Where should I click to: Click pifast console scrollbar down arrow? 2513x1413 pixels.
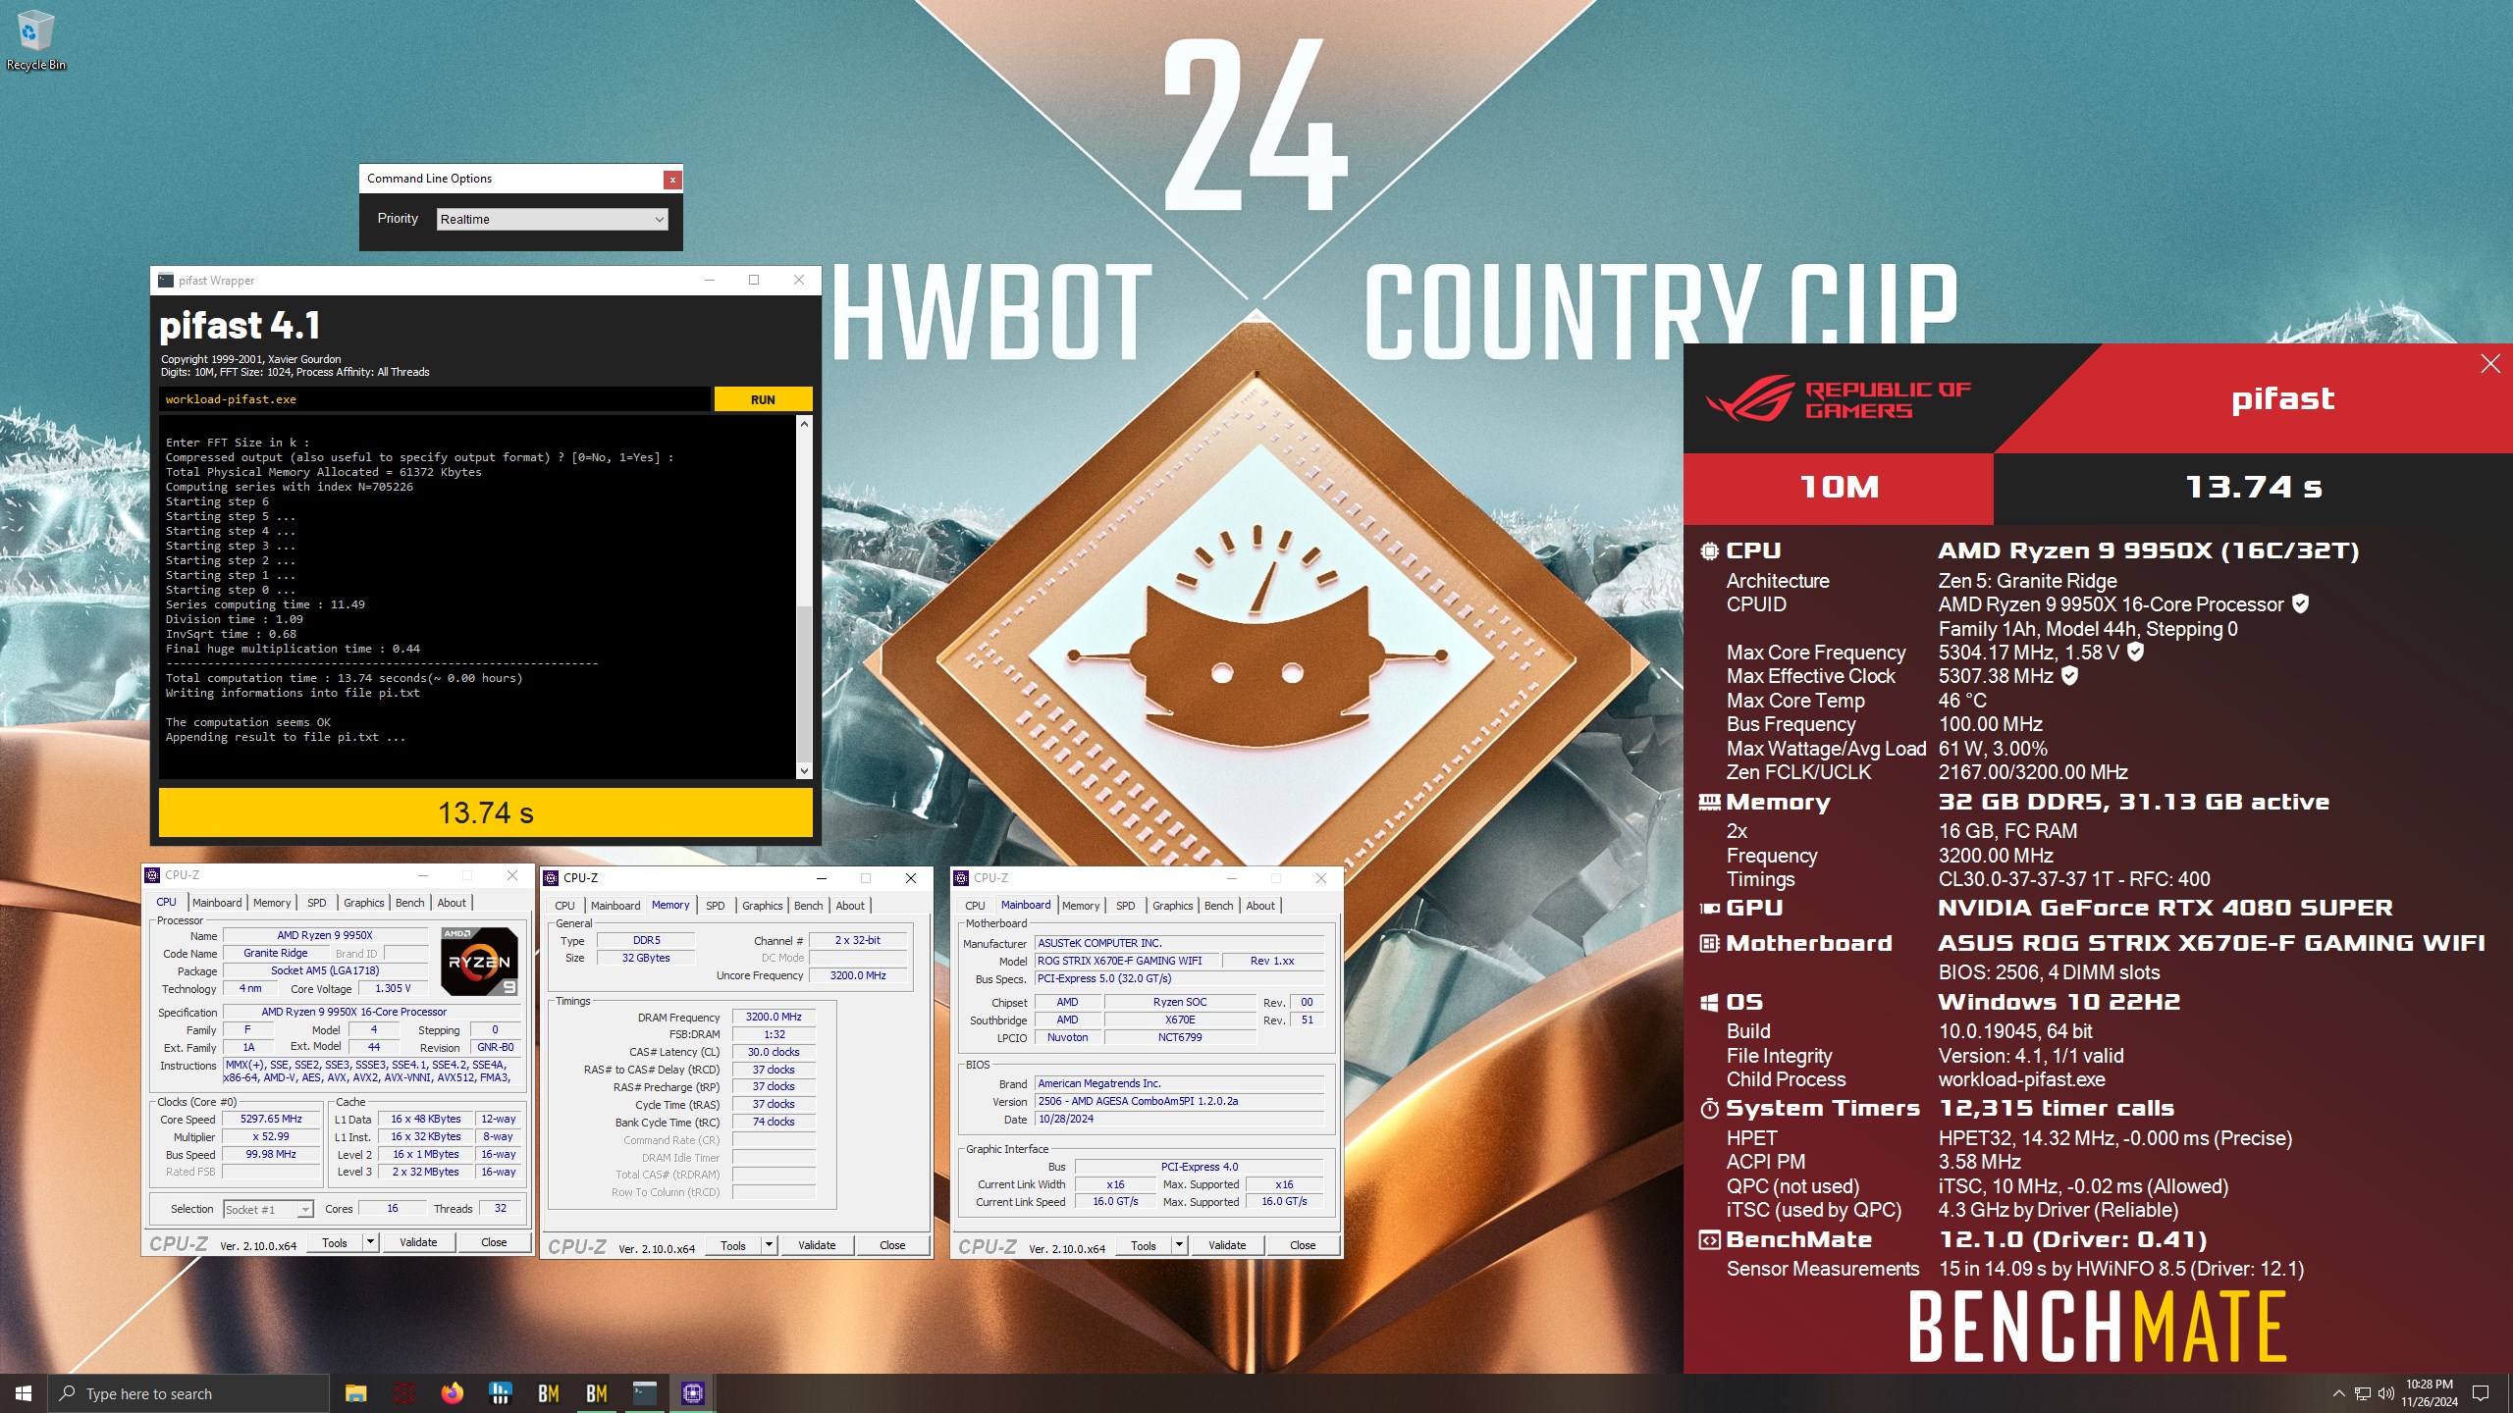click(x=805, y=770)
